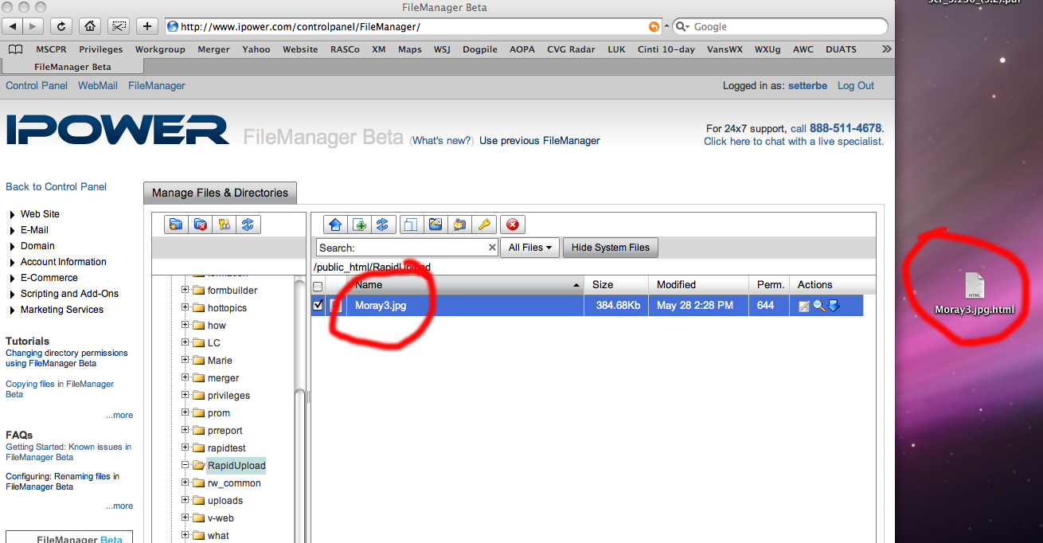Screen dimensions: 1043x543
Task: Download Moray3.jpg with blue arrow icon
Action: point(834,306)
